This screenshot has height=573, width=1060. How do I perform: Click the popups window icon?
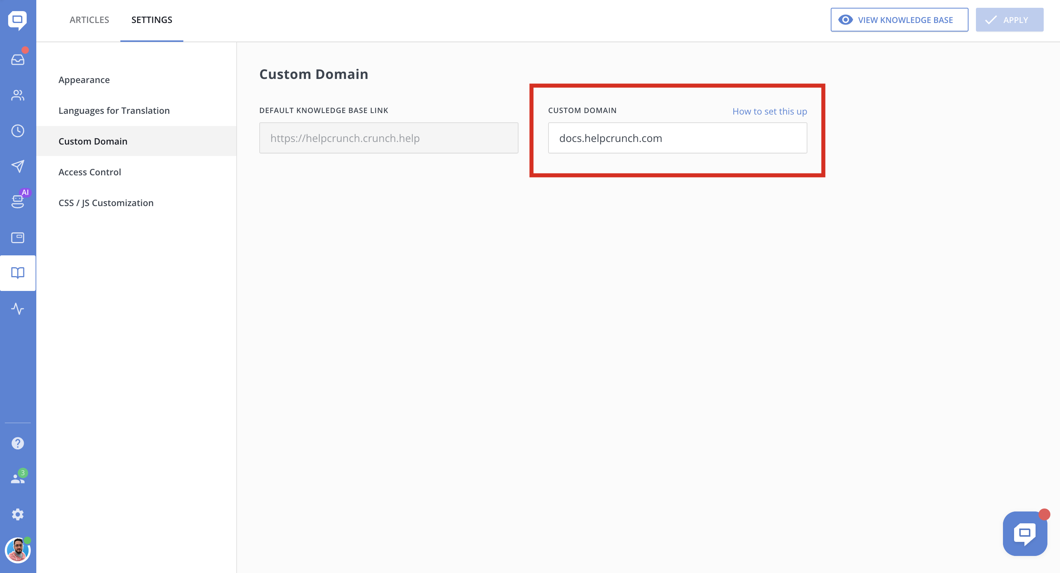point(18,238)
